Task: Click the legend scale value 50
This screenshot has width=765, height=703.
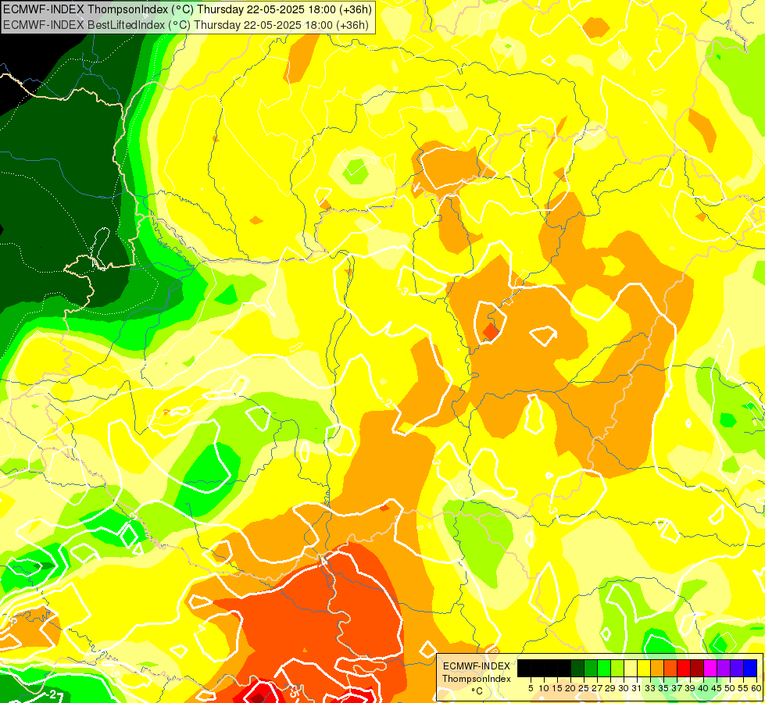Action: tap(730, 688)
